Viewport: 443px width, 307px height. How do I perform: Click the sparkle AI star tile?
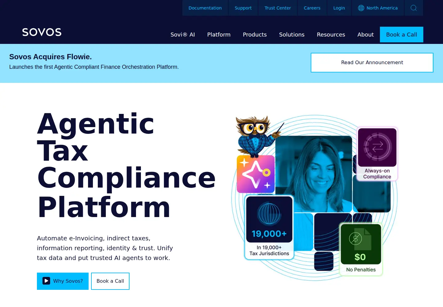click(x=256, y=174)
